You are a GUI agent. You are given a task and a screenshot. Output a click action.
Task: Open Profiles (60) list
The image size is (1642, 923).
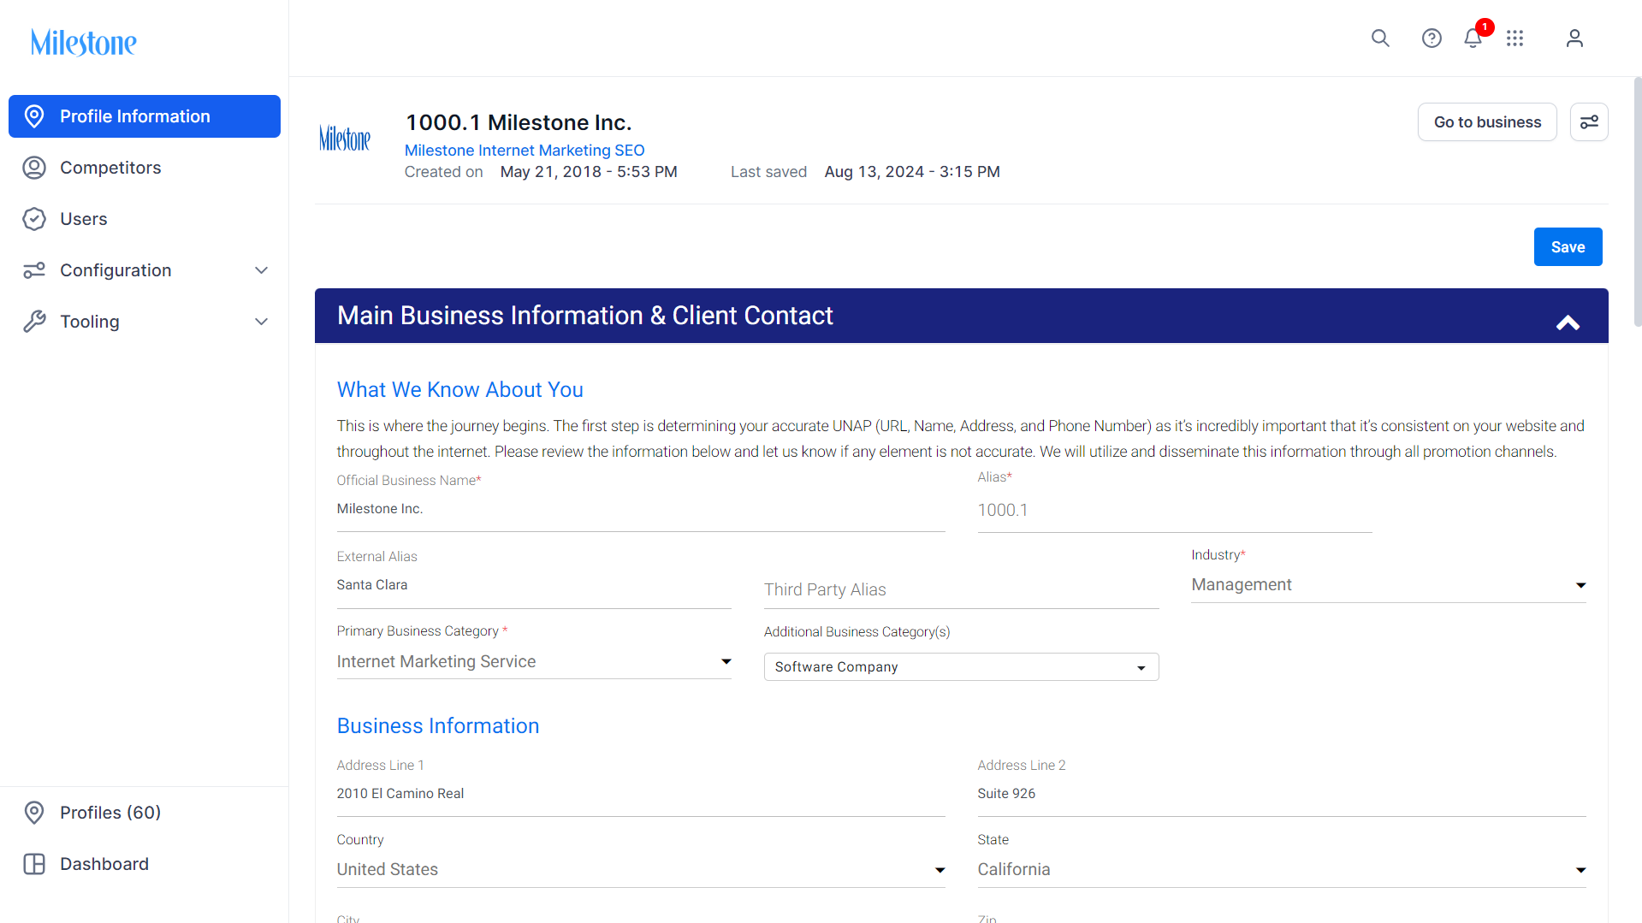pyautogui.click(x=145, y=813)
